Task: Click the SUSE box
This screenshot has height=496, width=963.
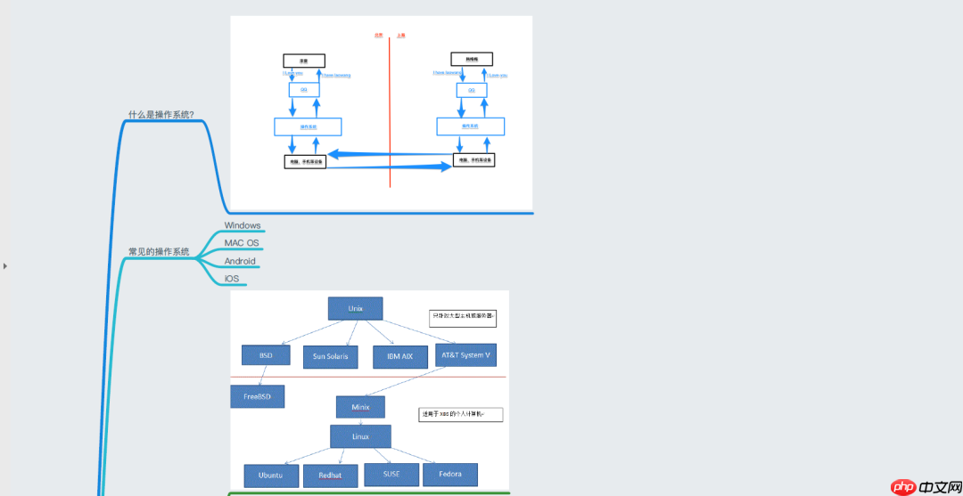Action: coord(391,475)
